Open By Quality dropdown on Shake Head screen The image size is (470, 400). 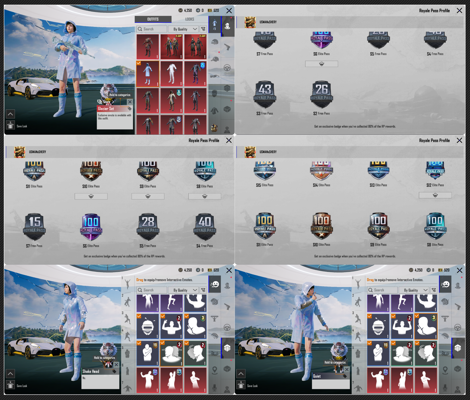click(183, 290)
